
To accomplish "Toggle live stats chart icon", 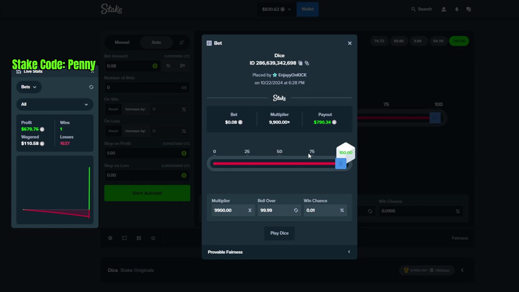I will pos(139,238).
